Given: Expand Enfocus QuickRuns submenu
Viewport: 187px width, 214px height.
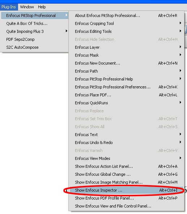Looking at the screenshot, I should pyautogui.click(x=126, y=103).
